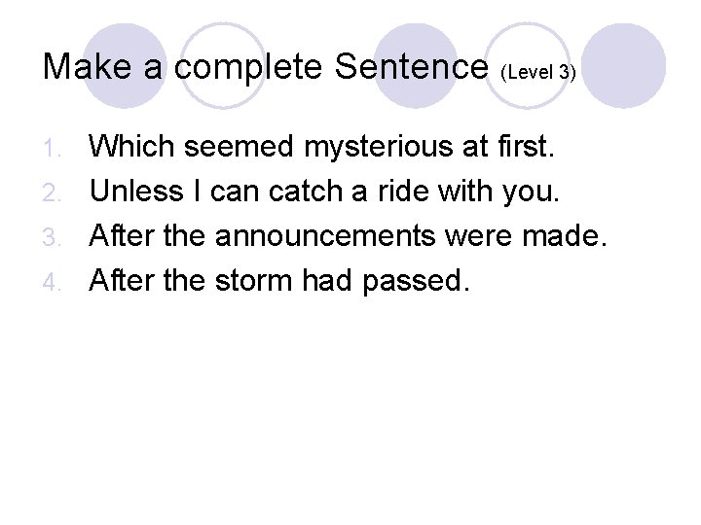Viewport: 701px width, 525px height.
Task: Click the list number 3 marker
Action: (x=52, y=237)
